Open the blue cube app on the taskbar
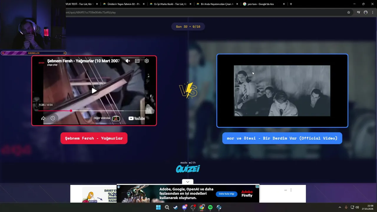Screen dimensions: 377x212 pyautogui.click(x=219, y=207)
